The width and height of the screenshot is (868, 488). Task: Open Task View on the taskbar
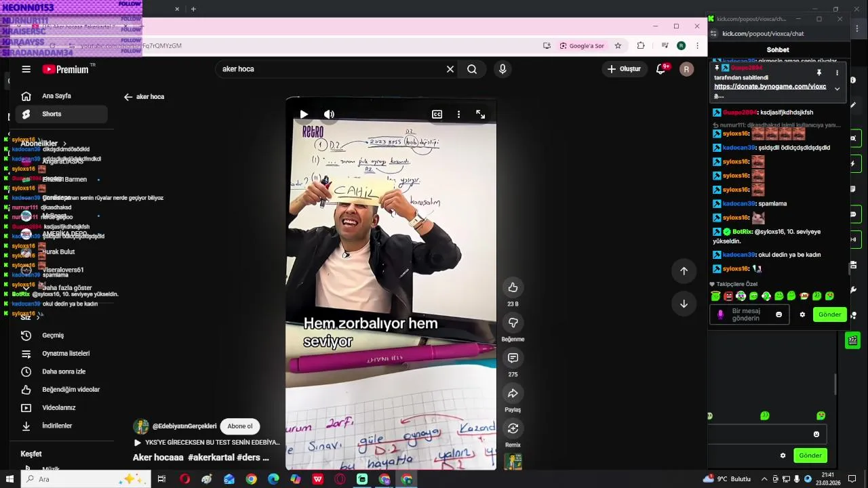[161, 479]
